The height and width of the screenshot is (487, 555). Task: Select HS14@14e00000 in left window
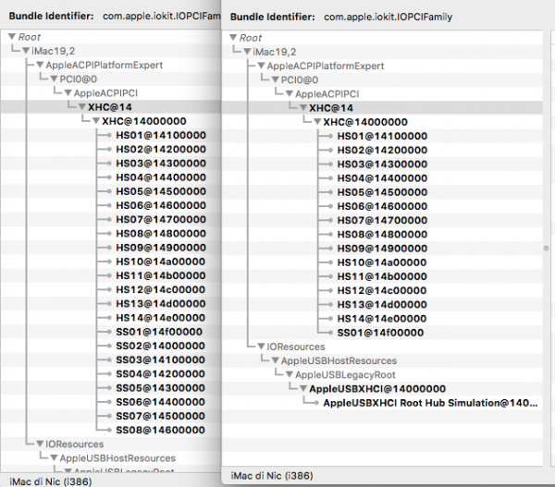[x=161, y=318]
